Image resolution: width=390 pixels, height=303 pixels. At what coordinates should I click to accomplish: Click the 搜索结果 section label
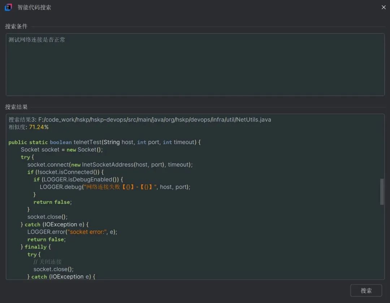[16, 107]
